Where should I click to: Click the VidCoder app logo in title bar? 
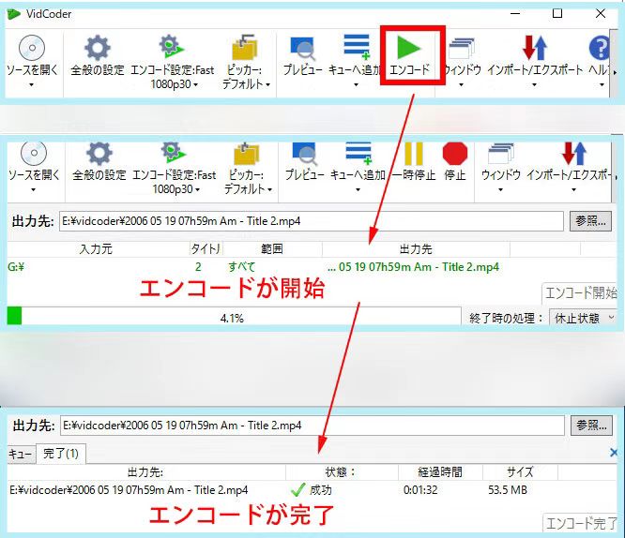click(x=13, y=14)
